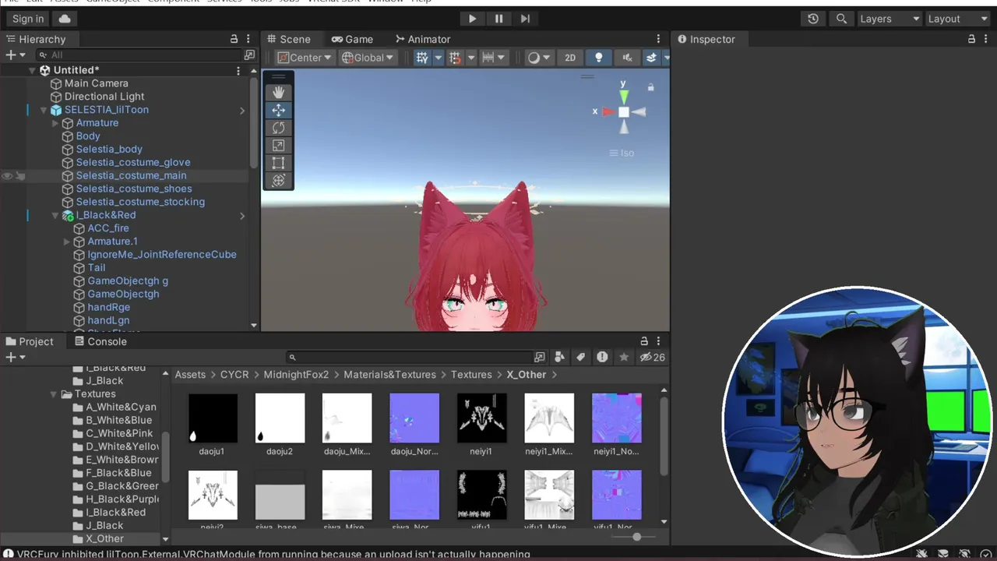Switch to the Animator tab
This screenshot has width=997, height=561.
click(423, 39)
